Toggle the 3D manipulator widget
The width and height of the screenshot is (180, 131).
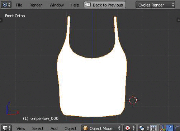163,128
